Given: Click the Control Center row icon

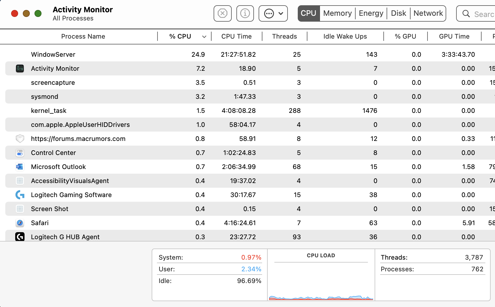Looking at the screenshot, I should tap(20, 153).
